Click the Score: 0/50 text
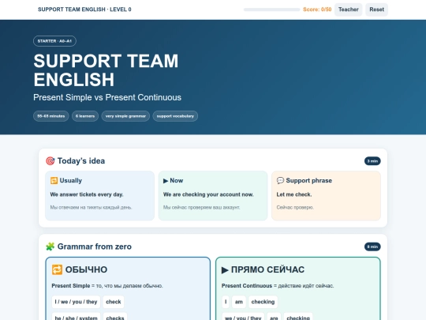 [x=317, y=9]
